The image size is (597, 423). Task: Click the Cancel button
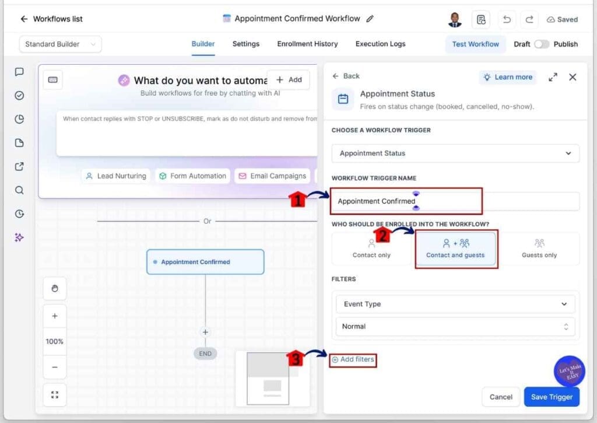pos(501,397)
